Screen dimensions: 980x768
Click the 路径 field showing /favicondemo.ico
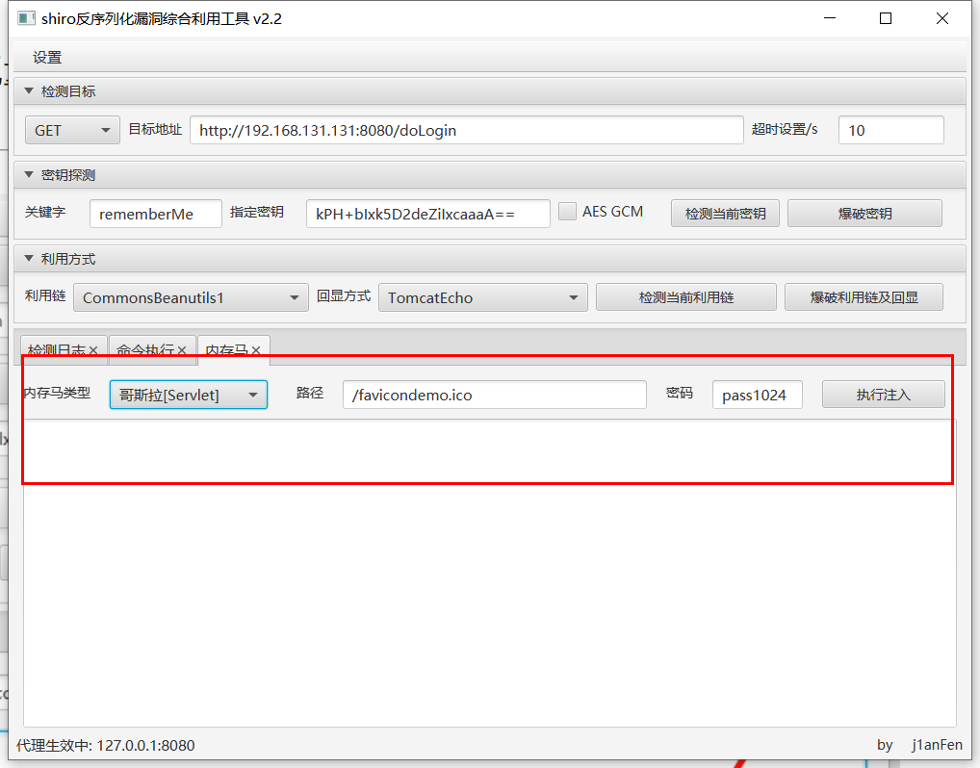click(x=494, y=394)
